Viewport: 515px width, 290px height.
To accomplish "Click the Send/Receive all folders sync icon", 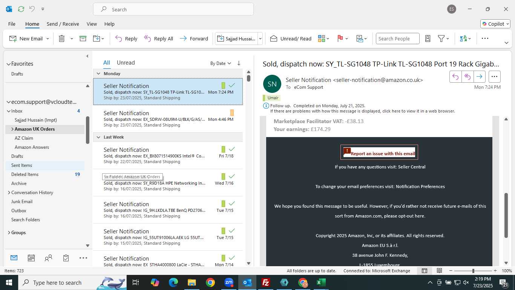I will (x=21, y=9).
